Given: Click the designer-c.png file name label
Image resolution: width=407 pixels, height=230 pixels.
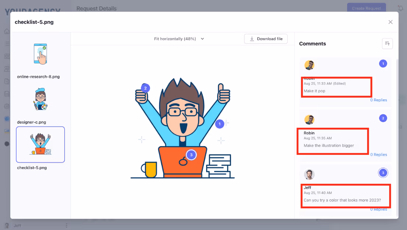Looking at the screenshot, I should (x=32, y=122).
